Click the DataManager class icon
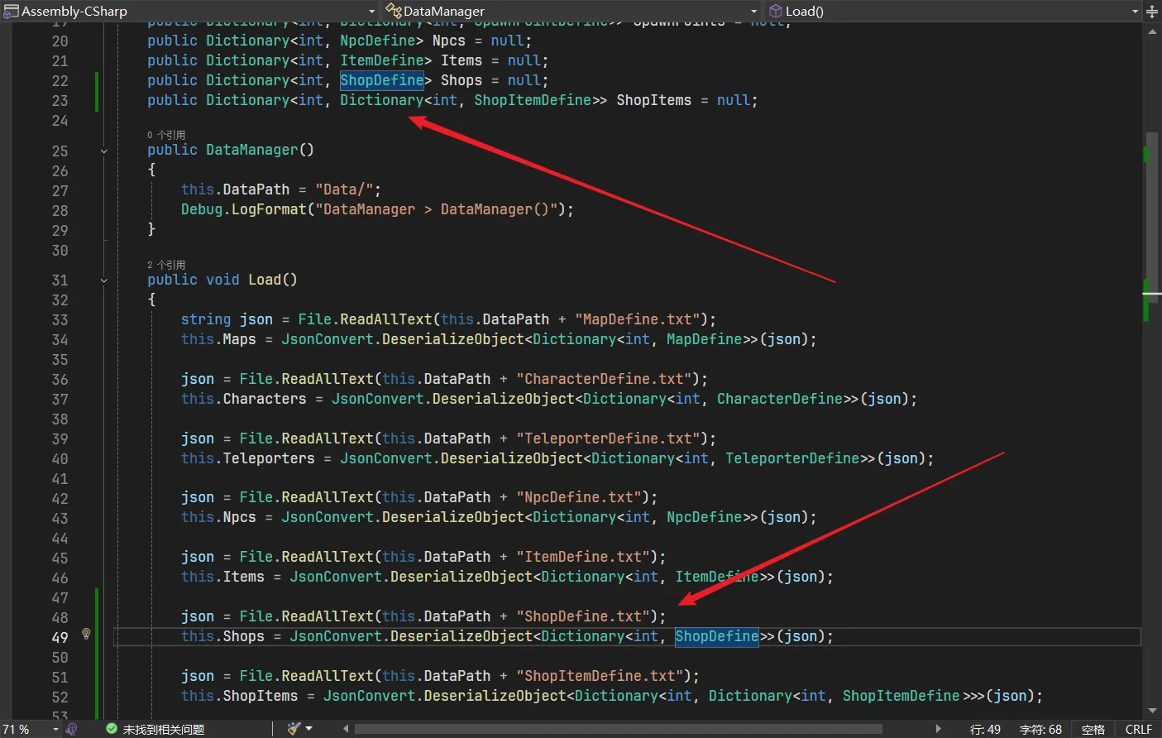The height and width of the screenshot is (738, 1162). click(x=394, y=11)
